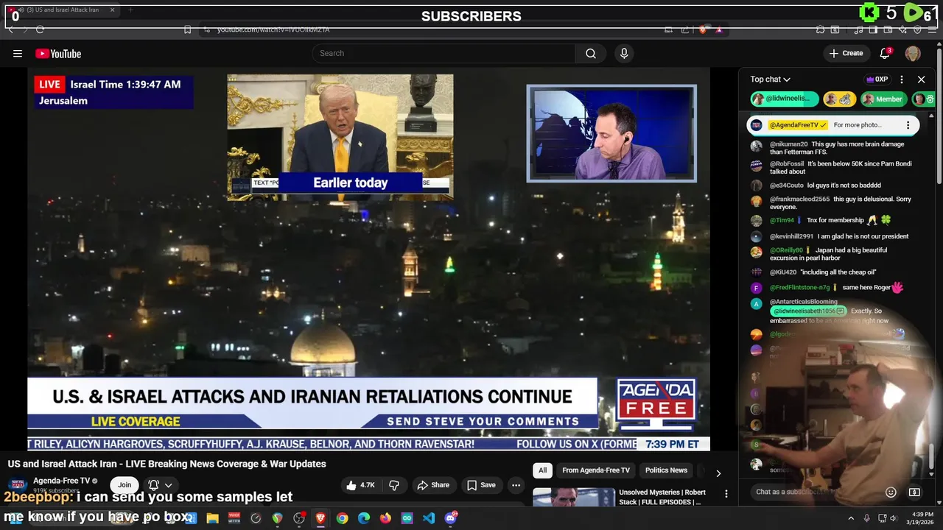Open the 0XP crown badge
Screen dimensions: 943x530
(877, 79)
